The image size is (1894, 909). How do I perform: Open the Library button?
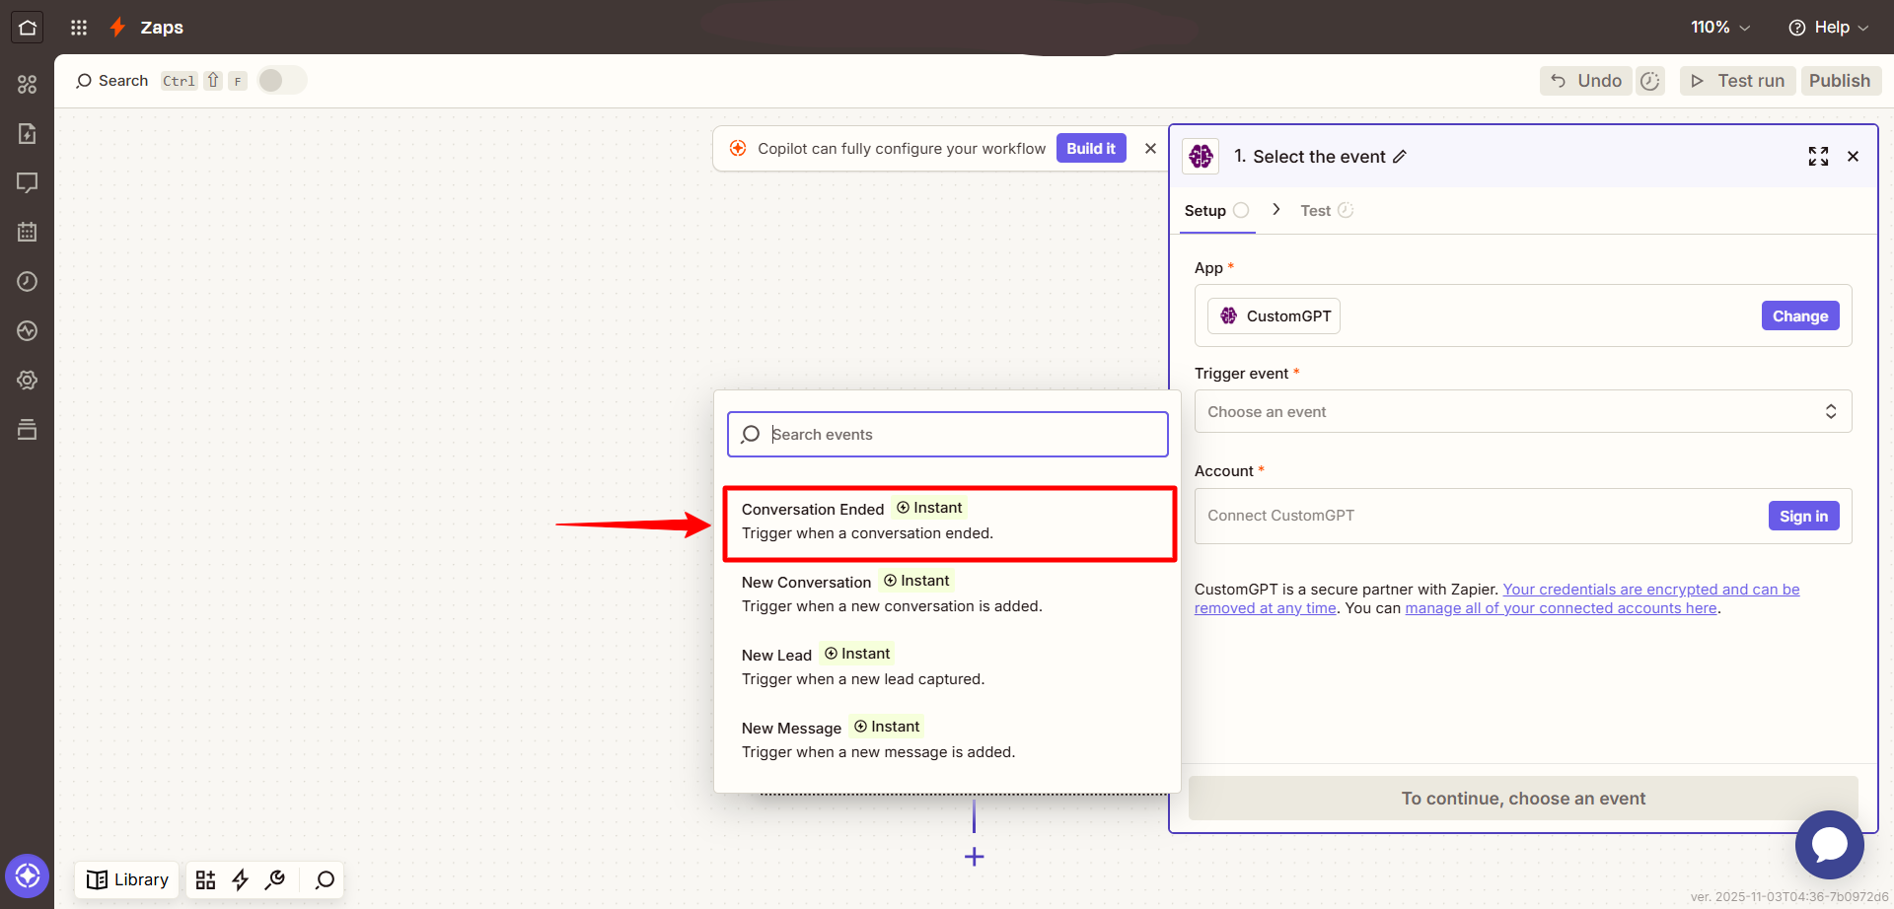click(127, 879)
